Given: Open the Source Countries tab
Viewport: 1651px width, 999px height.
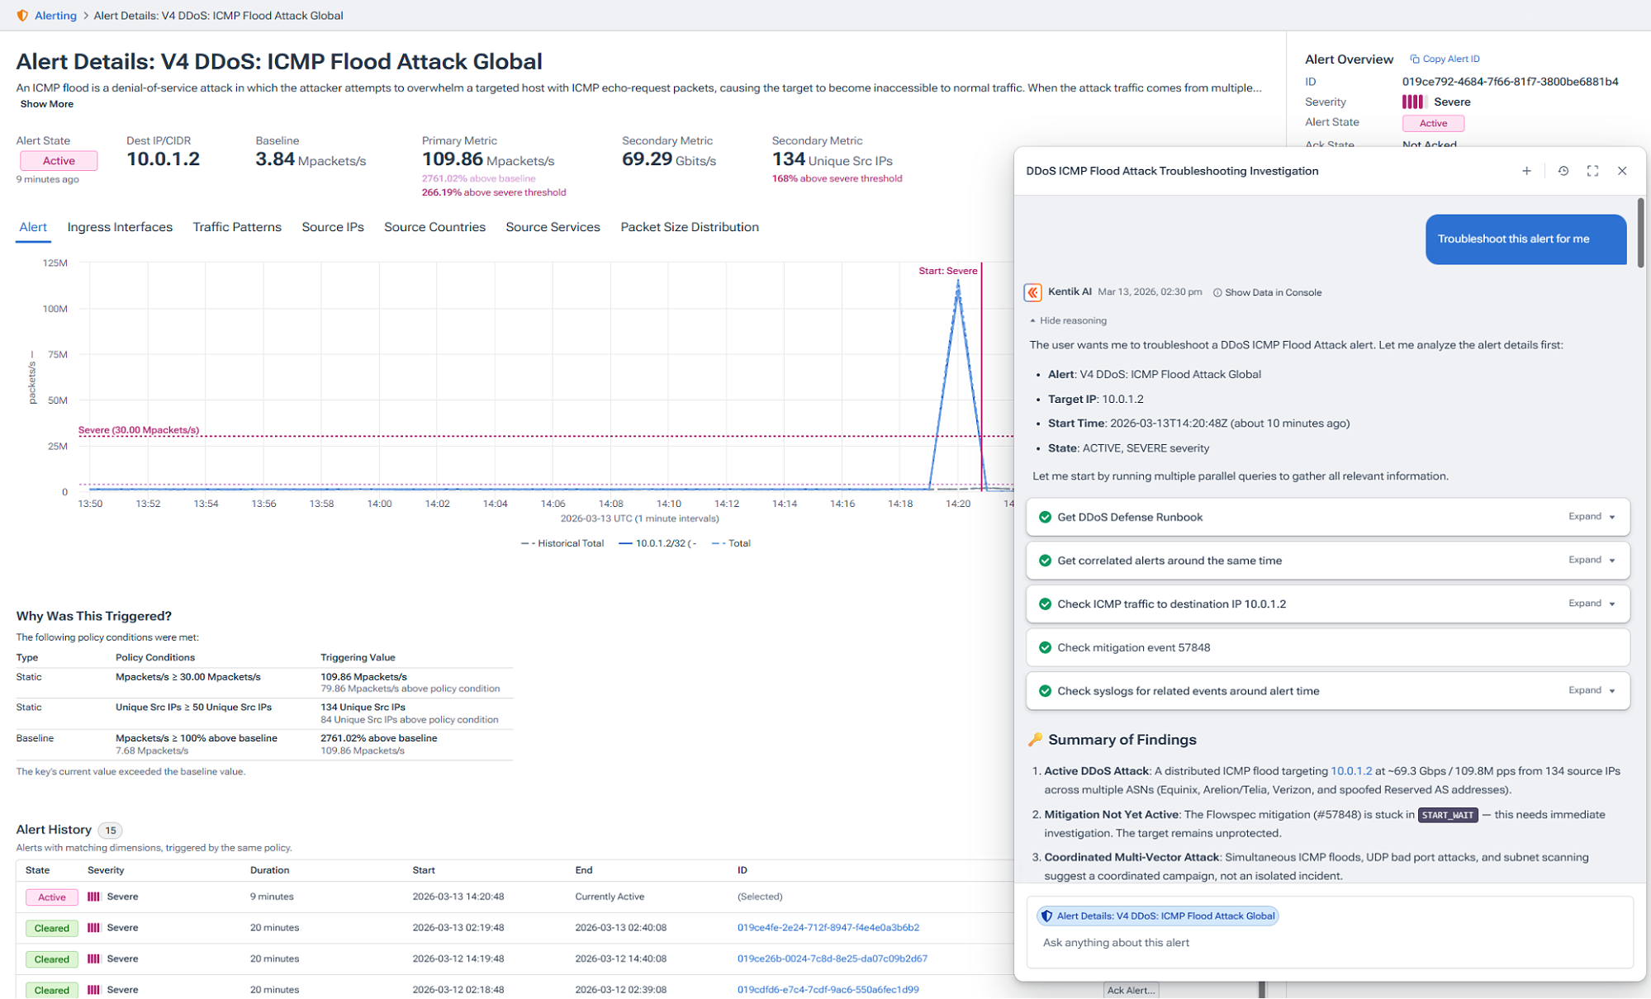Looking at the screenshot, I should click(x=434, y=227).
